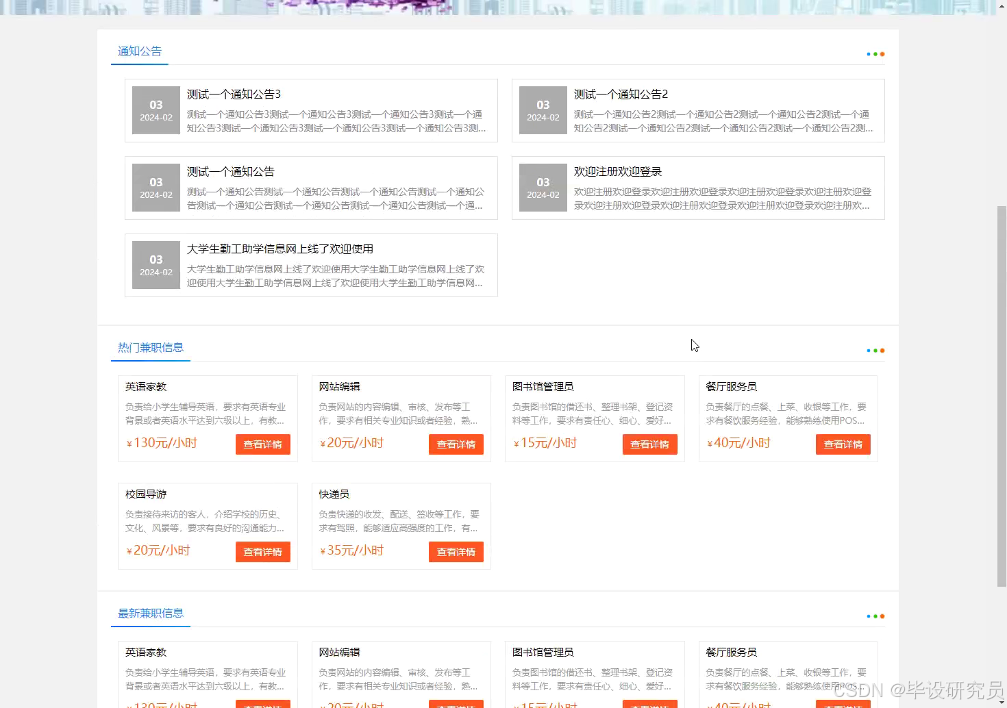This screenshot has height=708, width=1007.
Task: Click the ¥35元/小时 price for 快递员
Action: pyautogui.click(x=352, y=551)
